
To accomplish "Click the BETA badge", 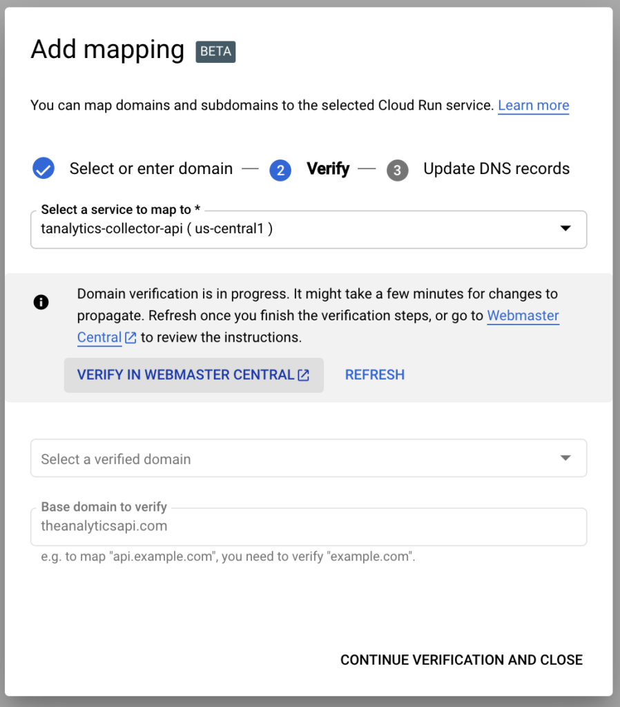I will click(x=216, y=52).
